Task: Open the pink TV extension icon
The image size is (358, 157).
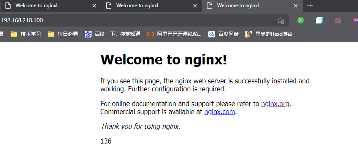Action: [338, 20]
